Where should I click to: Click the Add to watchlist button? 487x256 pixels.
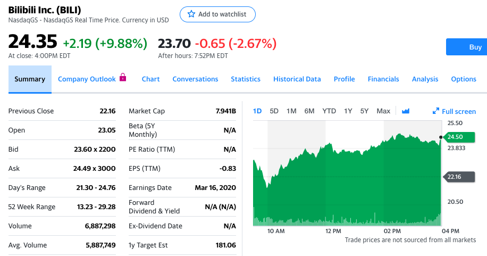click(218, 14)
